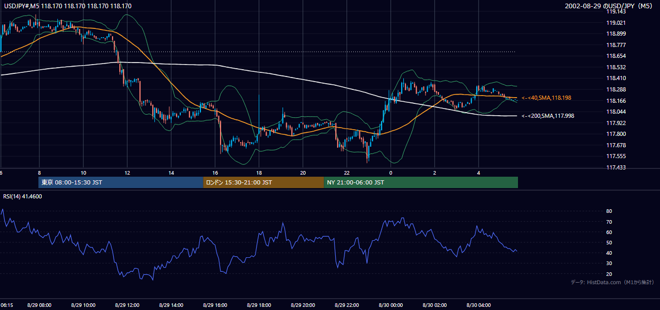Click RSI scale value 50
Image resolution: width=660 pixels, height=310 pixels.
609,242
